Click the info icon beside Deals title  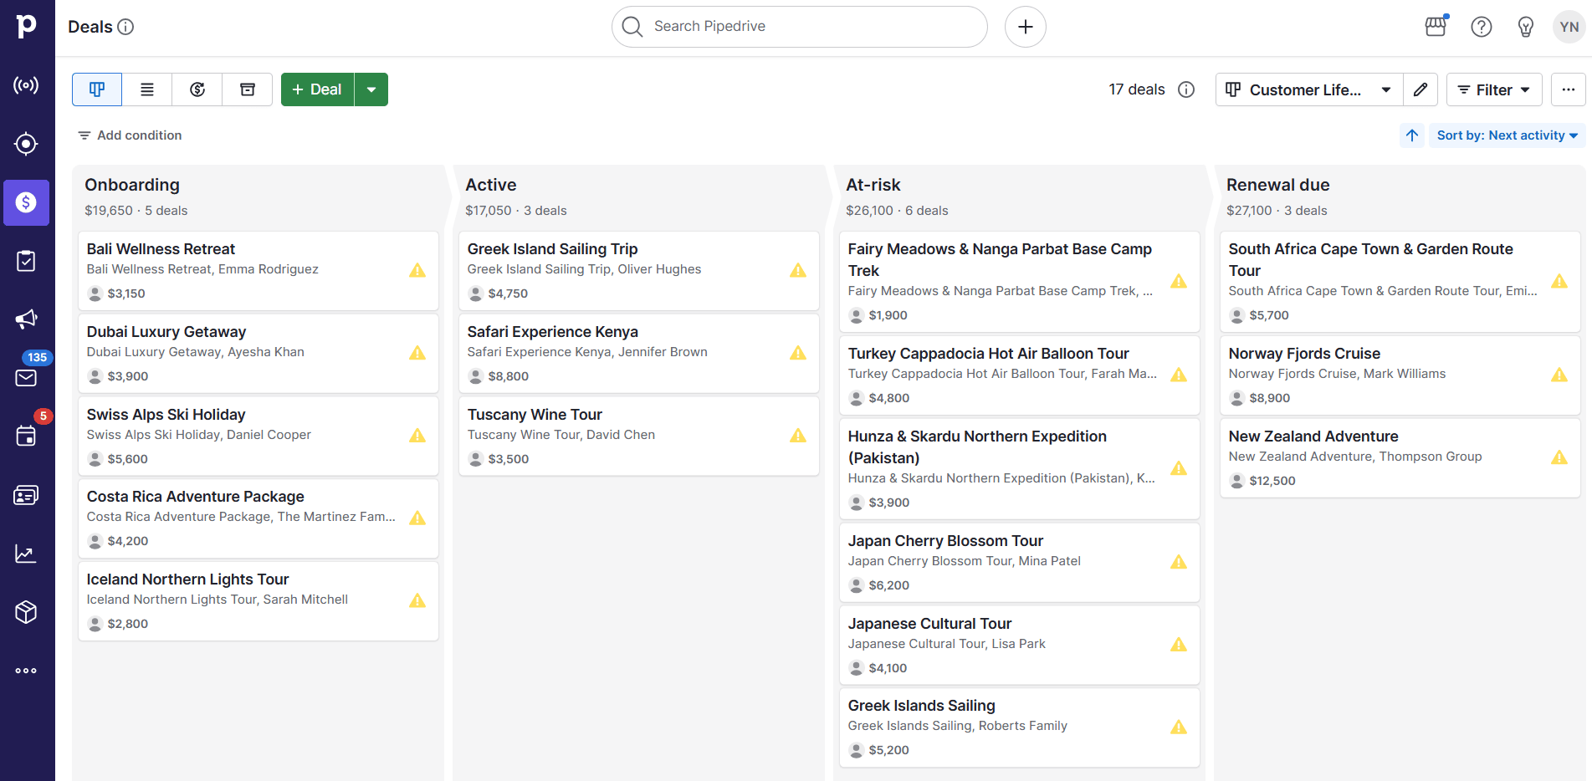[x=125, y=27]
